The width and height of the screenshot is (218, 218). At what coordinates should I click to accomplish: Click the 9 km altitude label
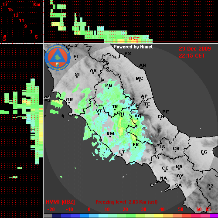click(26, 26)
